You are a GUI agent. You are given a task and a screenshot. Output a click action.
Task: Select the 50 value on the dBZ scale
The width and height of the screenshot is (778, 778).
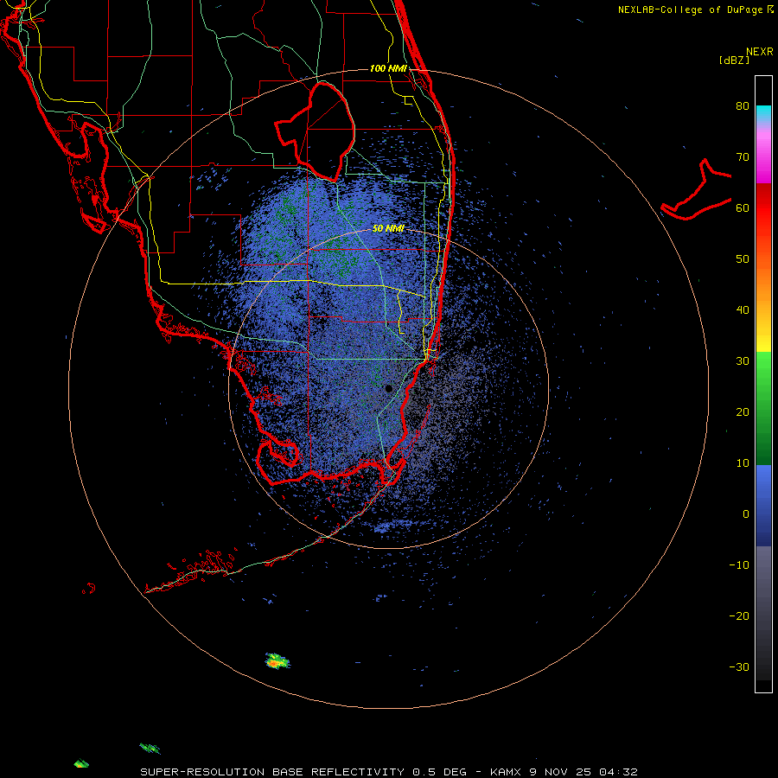click(743, 259)
